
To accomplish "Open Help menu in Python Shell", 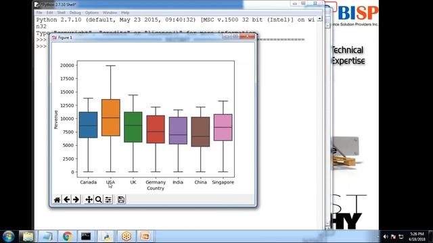I will coord(125,13).
